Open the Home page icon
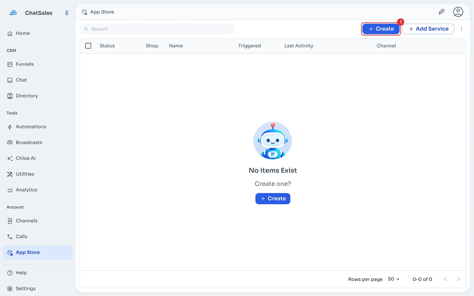The height and width of the screenshot is (296, 474). pyautogui.click(x=10, y=33)
